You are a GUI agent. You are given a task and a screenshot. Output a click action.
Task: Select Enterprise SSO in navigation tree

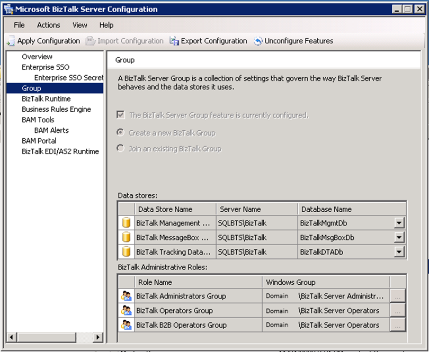pyautogui.click(x=46, y=67)
